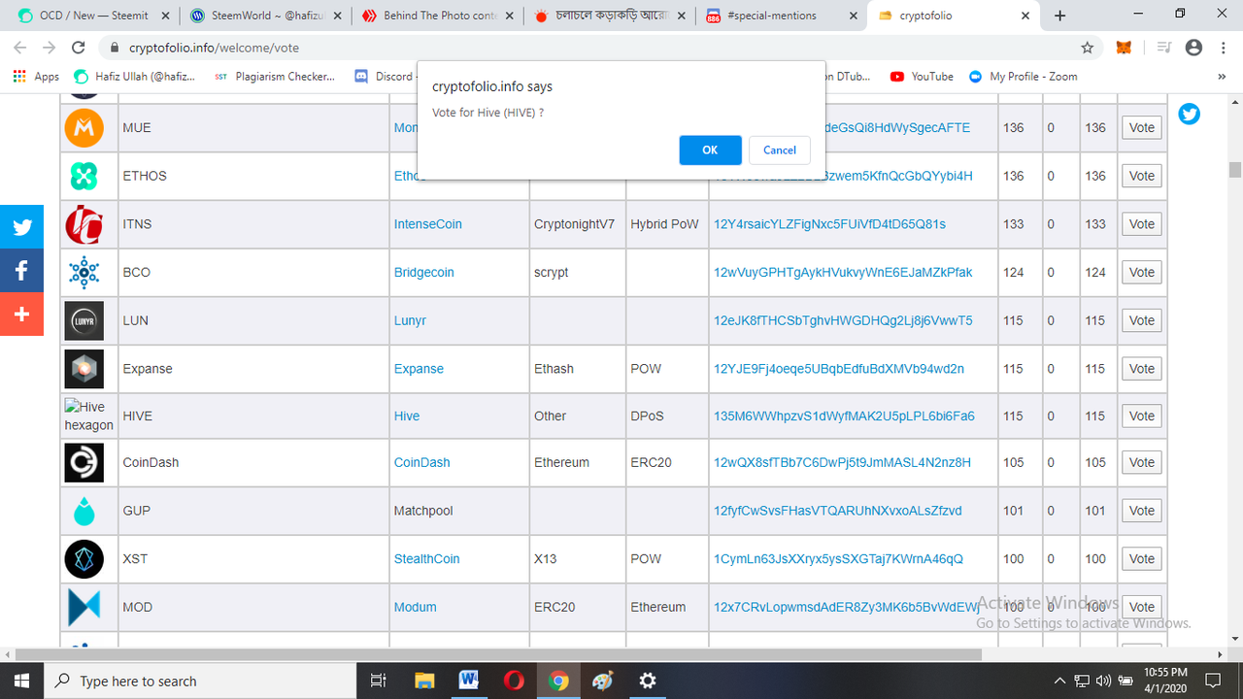The image size is (1243, 699).
Task: Open File Explorer from the taskbar
Action: 424,681
